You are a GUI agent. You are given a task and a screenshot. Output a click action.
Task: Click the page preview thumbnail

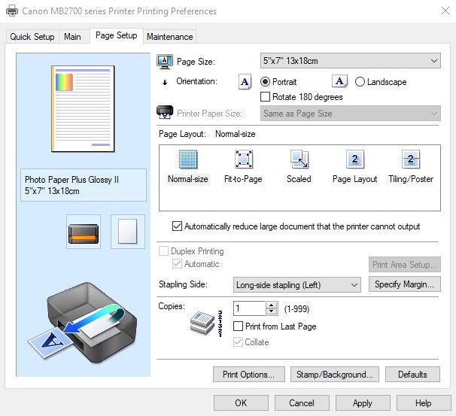click(83, 107)
